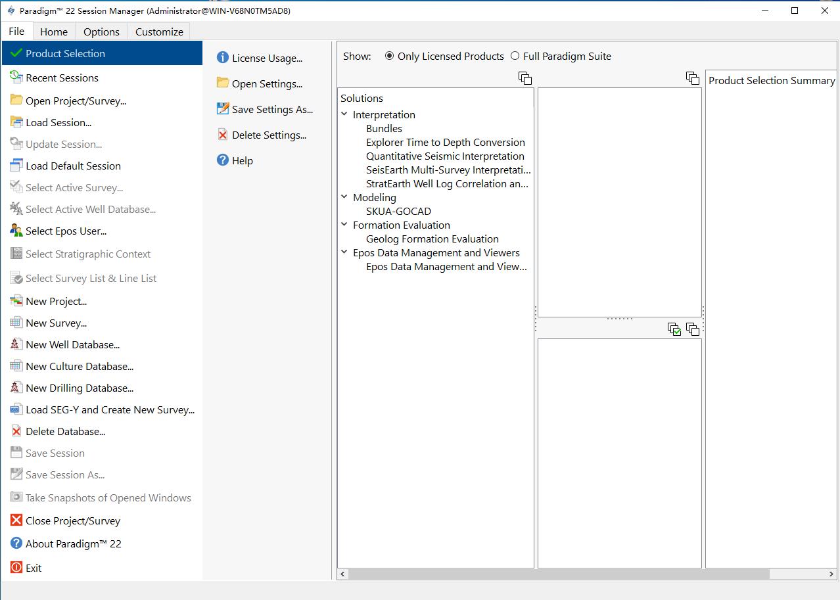Click the horizontal scrollbar thumb at bottom
Screen dimensions: 840x600
tap(559, 574)
